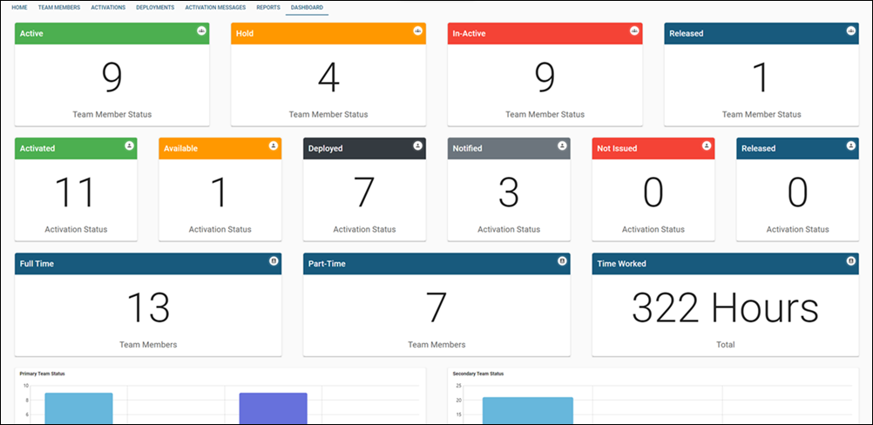Click the icon on the Full Time card header
This screenshot has height=425, width=873.
pos(274,260)
